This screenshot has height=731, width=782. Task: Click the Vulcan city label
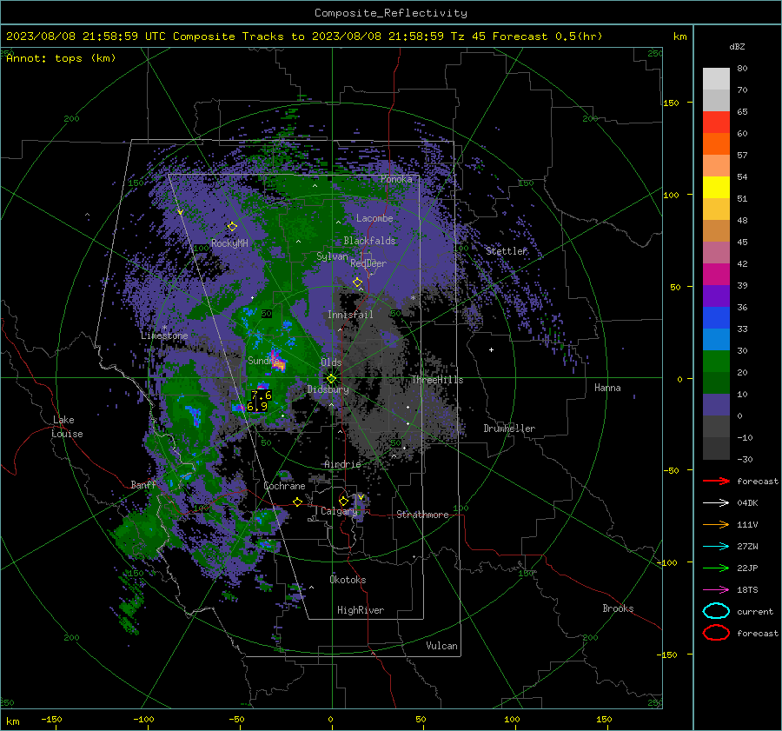(442, 646)
